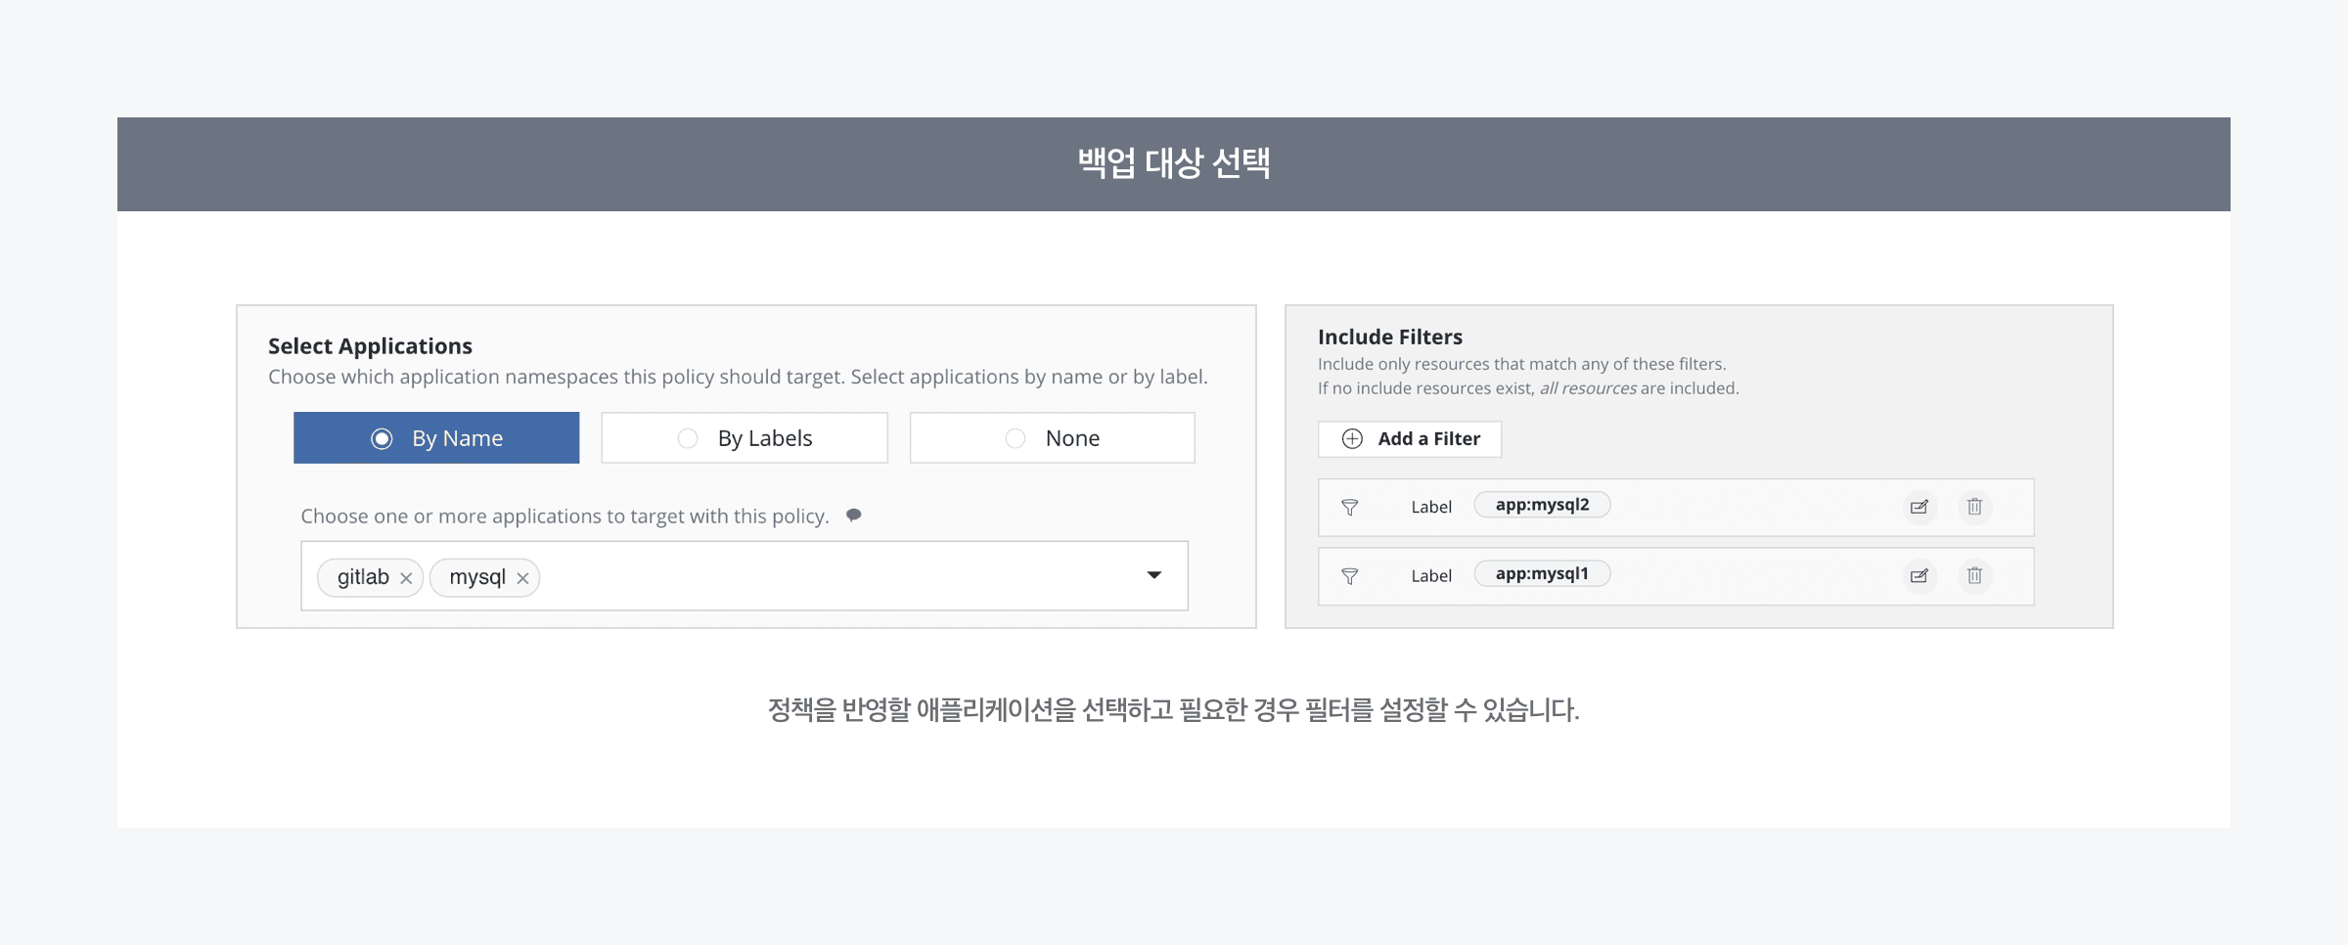This screenshot has width=2348, height=945.
Task: Expand the applications dropdown arrow
Action: point(1154,575)
